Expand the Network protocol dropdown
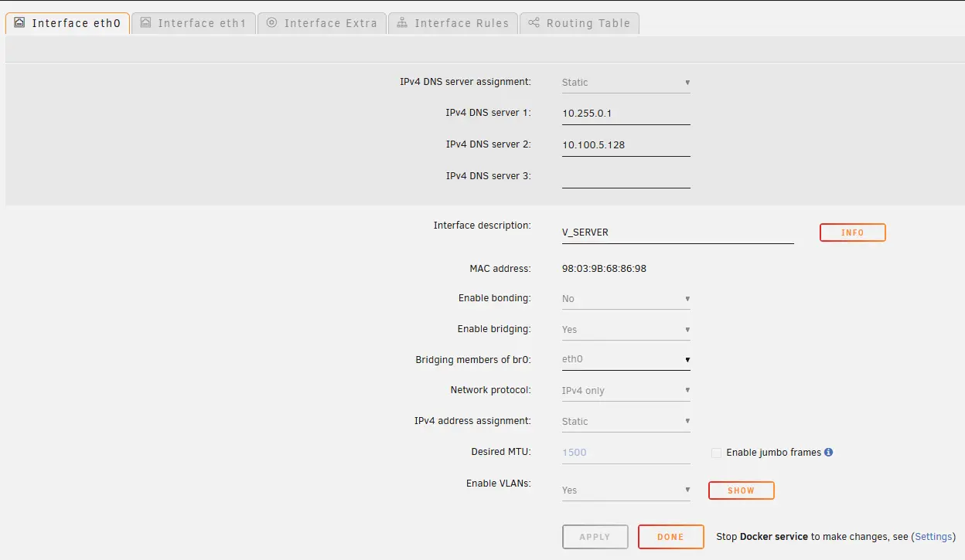This screenshot has width=965, height=560. (626, 391)
